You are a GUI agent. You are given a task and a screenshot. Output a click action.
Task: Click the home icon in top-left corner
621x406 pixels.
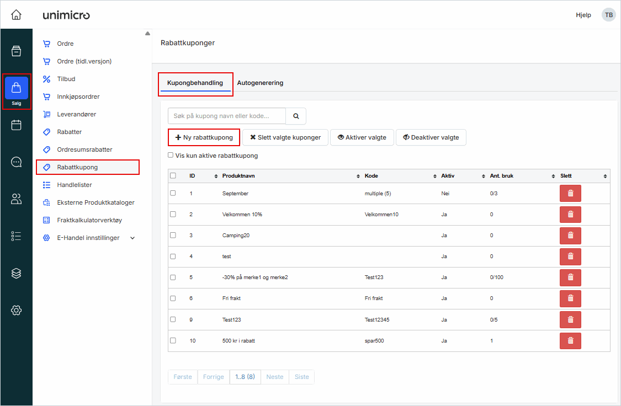pyautogui.click(x=16, y=15)
